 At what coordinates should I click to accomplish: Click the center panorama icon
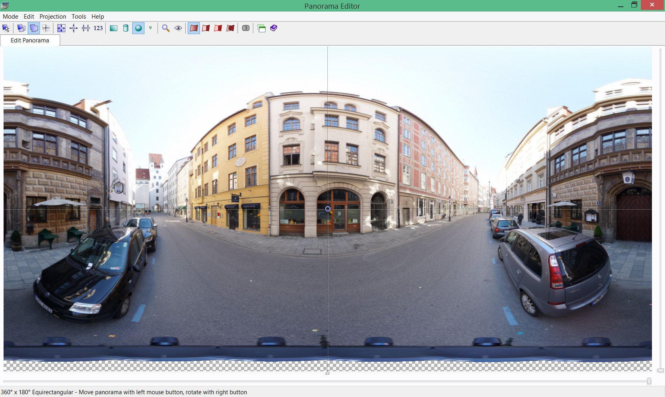coord(74,28)
